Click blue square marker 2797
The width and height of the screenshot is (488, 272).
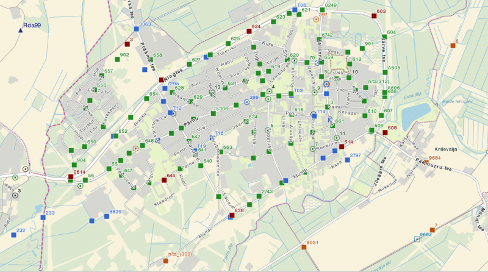click(x=346, y=160)
